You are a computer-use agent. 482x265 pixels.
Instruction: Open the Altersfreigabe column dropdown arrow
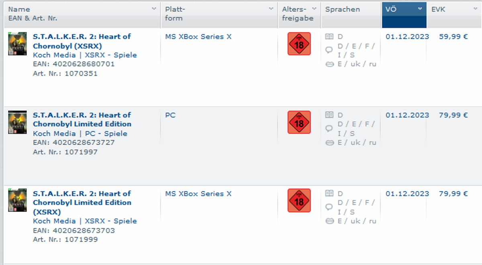tap(314, 9)
